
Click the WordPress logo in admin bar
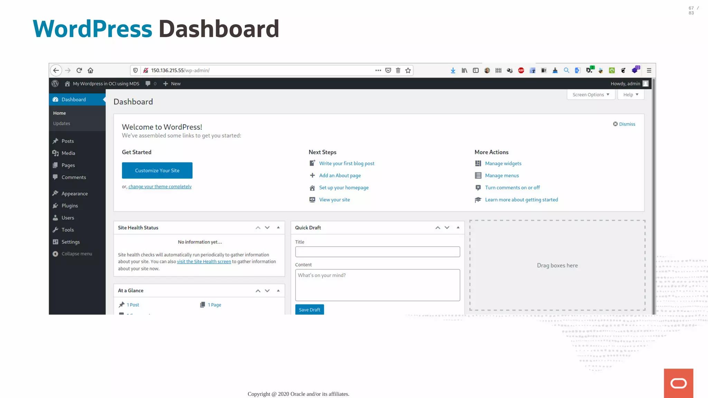point(55,84)
